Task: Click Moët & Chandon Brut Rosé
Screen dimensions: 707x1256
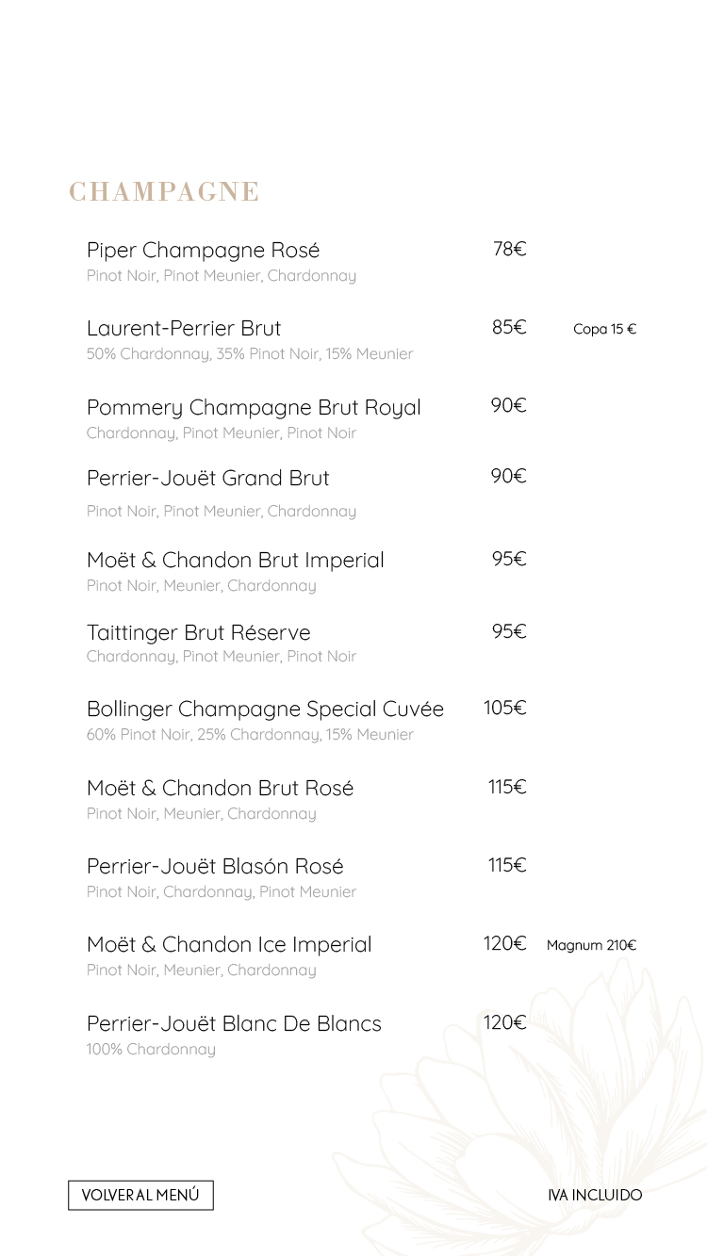Action: [x=221, y=788]
